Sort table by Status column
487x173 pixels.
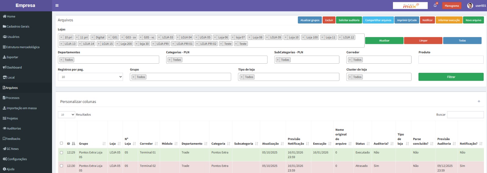pos(368,143)
